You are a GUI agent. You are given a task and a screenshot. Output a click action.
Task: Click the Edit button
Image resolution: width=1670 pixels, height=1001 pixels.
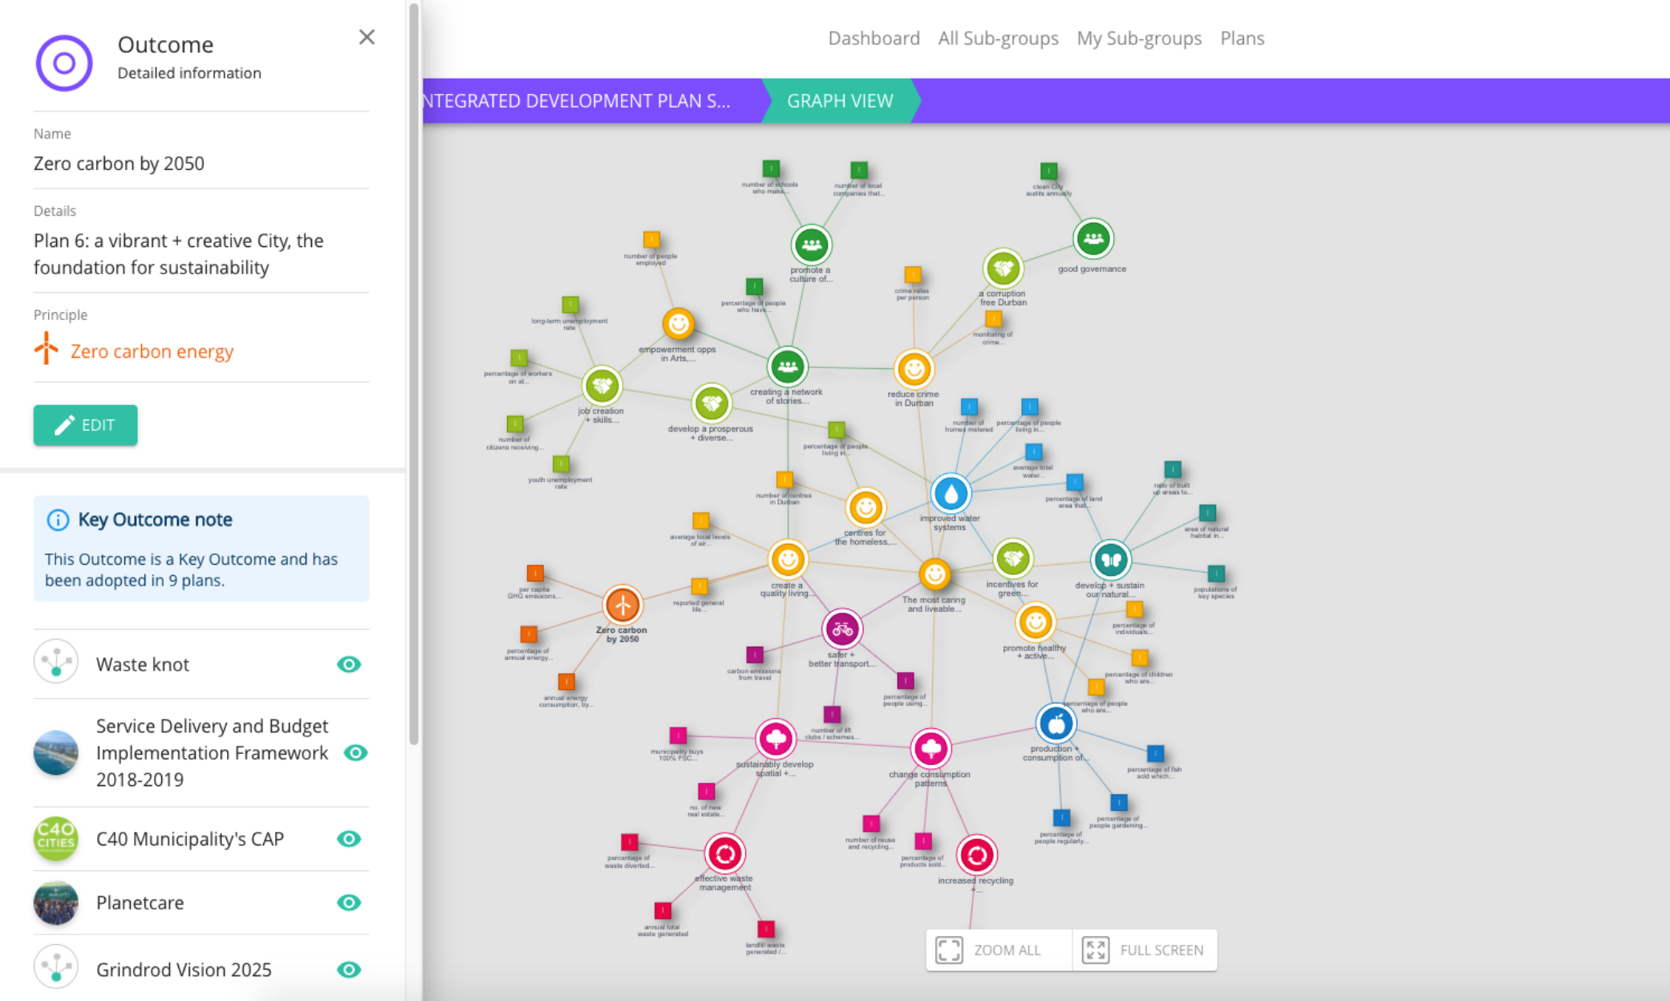tap(86, 425)
